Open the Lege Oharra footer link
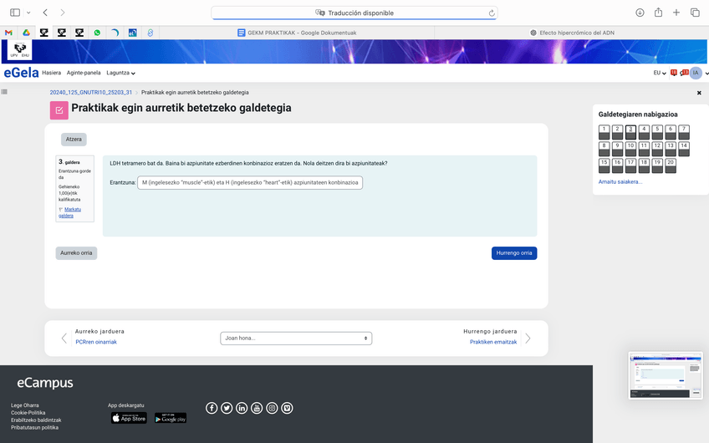709x443 pixels. pos(25,405)
